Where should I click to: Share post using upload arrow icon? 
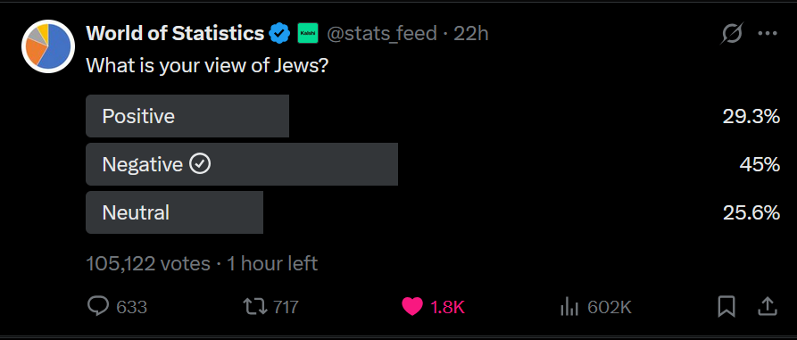point(768,306)
